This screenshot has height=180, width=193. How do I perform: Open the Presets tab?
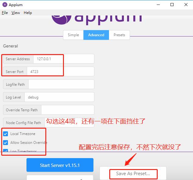119,35
